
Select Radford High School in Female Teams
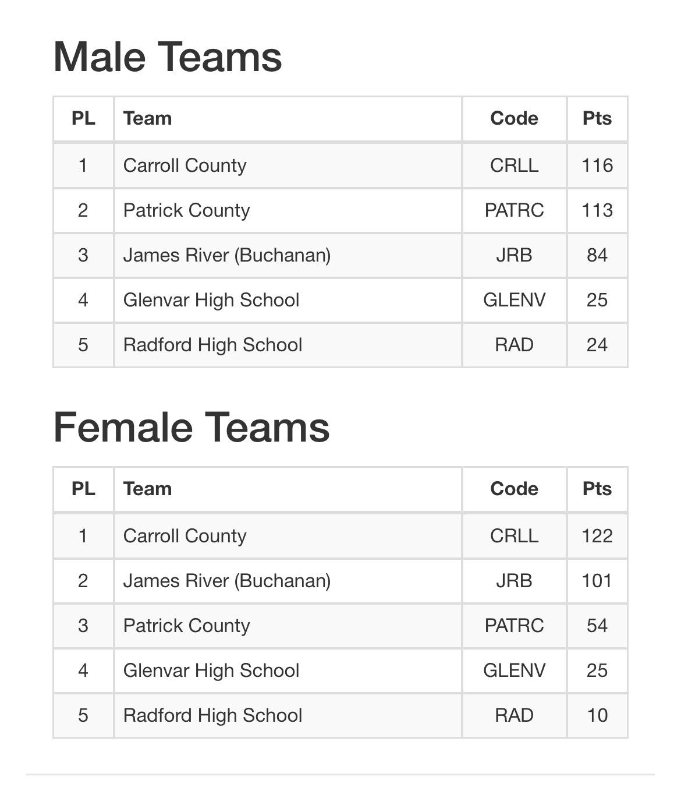pos(212,715)
